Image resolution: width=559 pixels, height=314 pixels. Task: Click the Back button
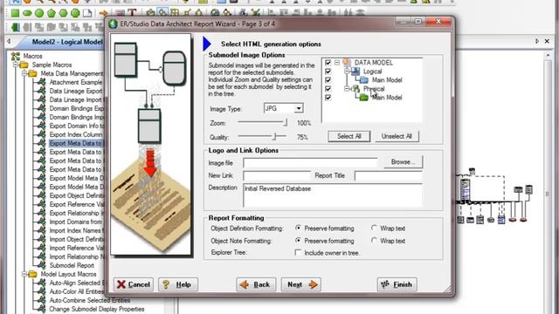(256, 284)
